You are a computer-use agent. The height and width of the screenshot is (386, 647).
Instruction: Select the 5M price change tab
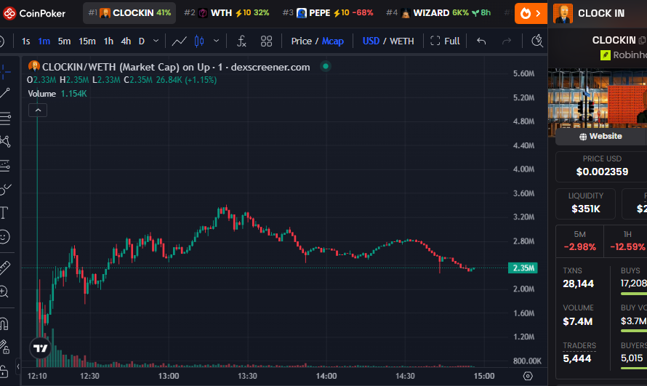click(579, 241)
